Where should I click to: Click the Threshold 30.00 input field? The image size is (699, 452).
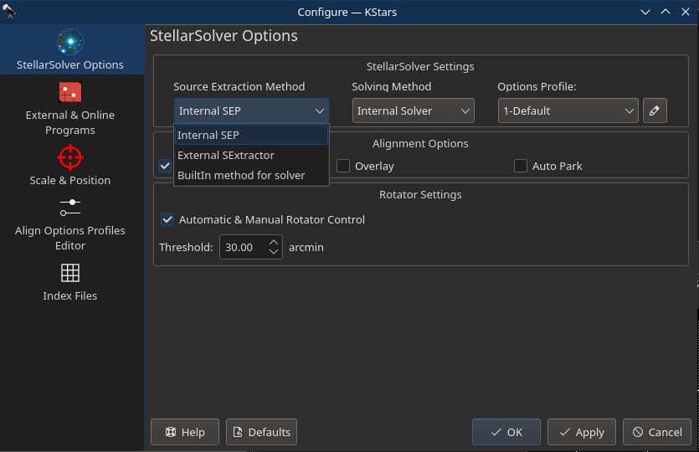244,248
